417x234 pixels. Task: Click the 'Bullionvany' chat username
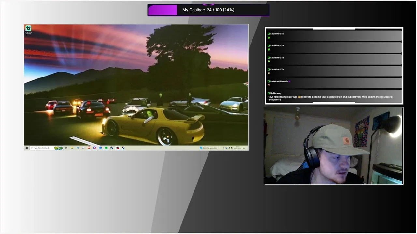pos(276,93)
